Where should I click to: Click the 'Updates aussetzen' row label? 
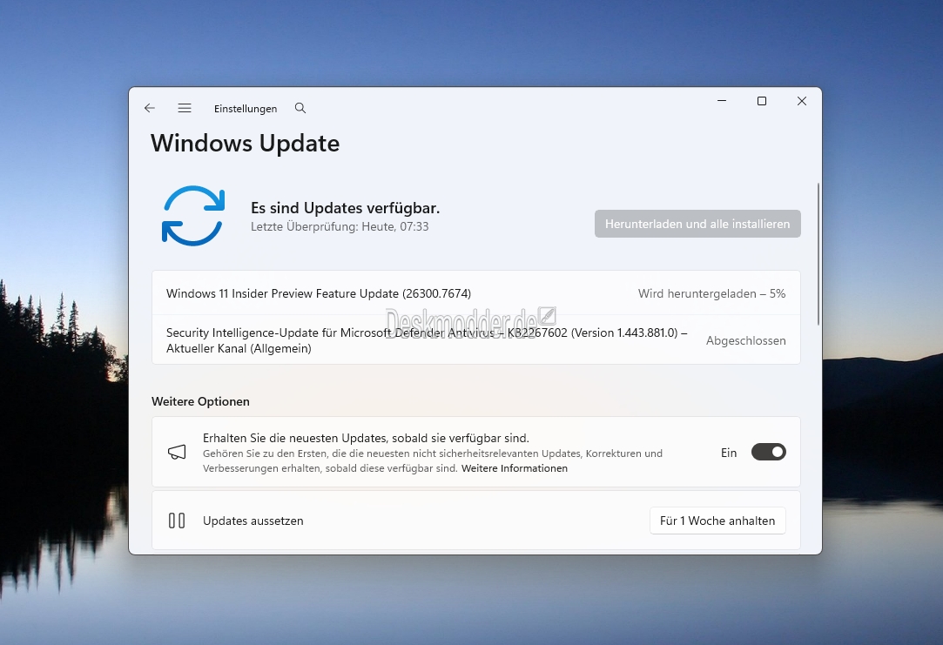(253, 521)
